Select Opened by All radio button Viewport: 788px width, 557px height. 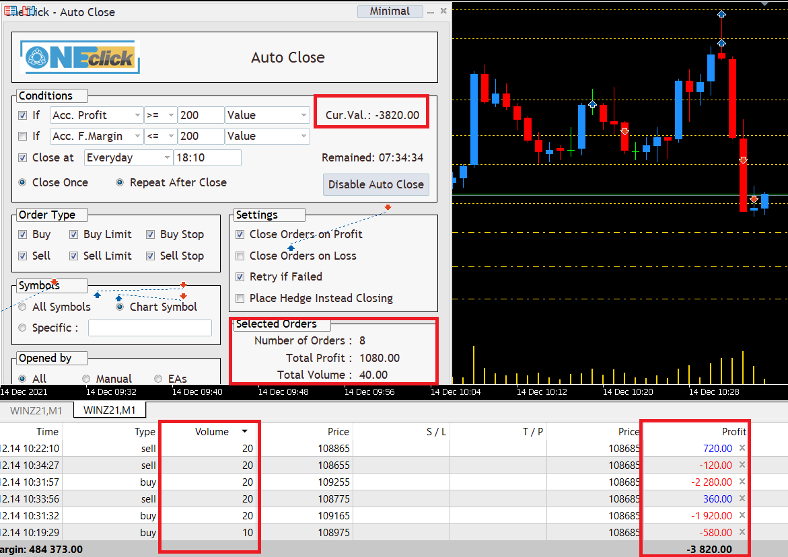pos(23,379)
